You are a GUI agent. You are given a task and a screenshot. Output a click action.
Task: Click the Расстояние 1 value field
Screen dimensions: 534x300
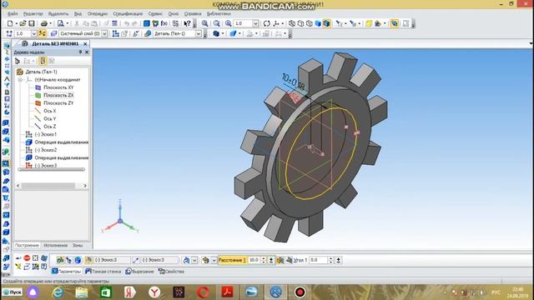(x=254, y=260)
